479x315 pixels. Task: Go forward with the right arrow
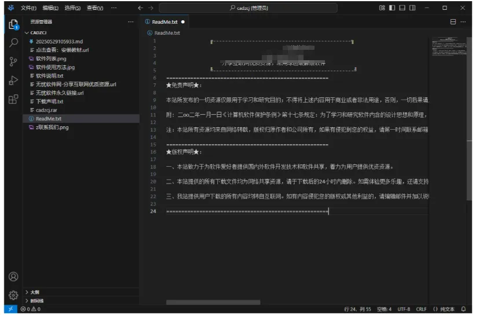151,8
